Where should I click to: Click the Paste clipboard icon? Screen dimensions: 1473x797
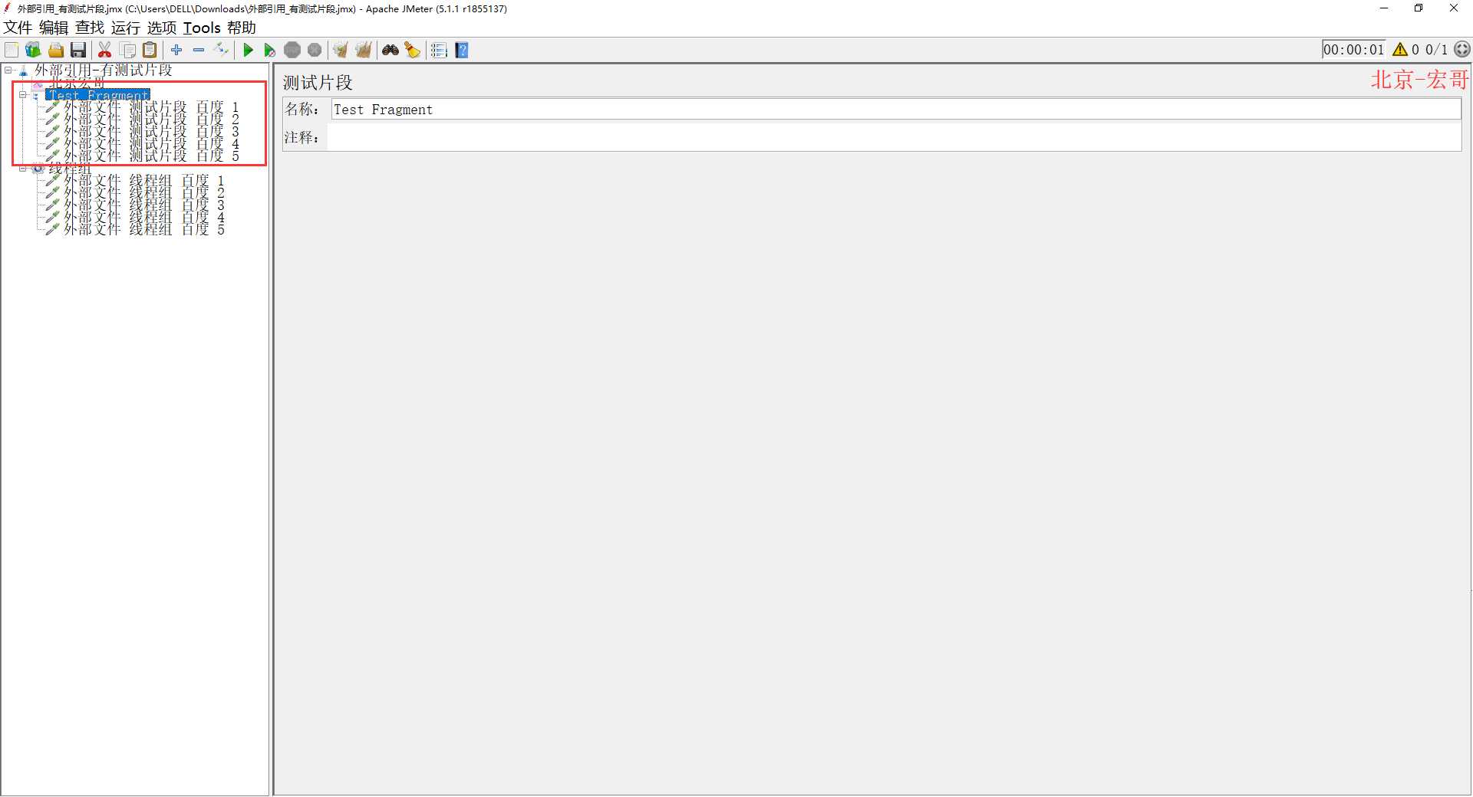pyautogui.click(x=150, y=50)
